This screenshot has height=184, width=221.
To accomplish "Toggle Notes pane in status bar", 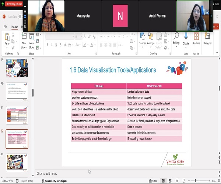I will (153, 181).
